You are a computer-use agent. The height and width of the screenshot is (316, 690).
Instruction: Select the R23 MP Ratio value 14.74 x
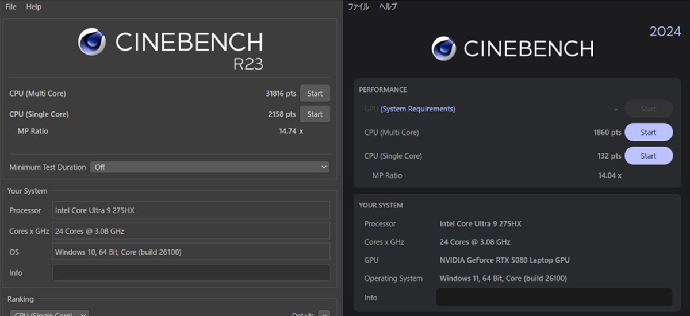point(291,131)
